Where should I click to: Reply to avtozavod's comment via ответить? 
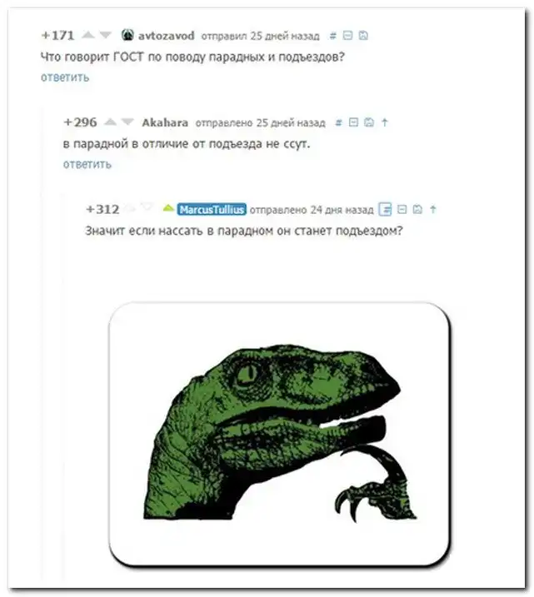pyautogui.click(x=65, y=77)
